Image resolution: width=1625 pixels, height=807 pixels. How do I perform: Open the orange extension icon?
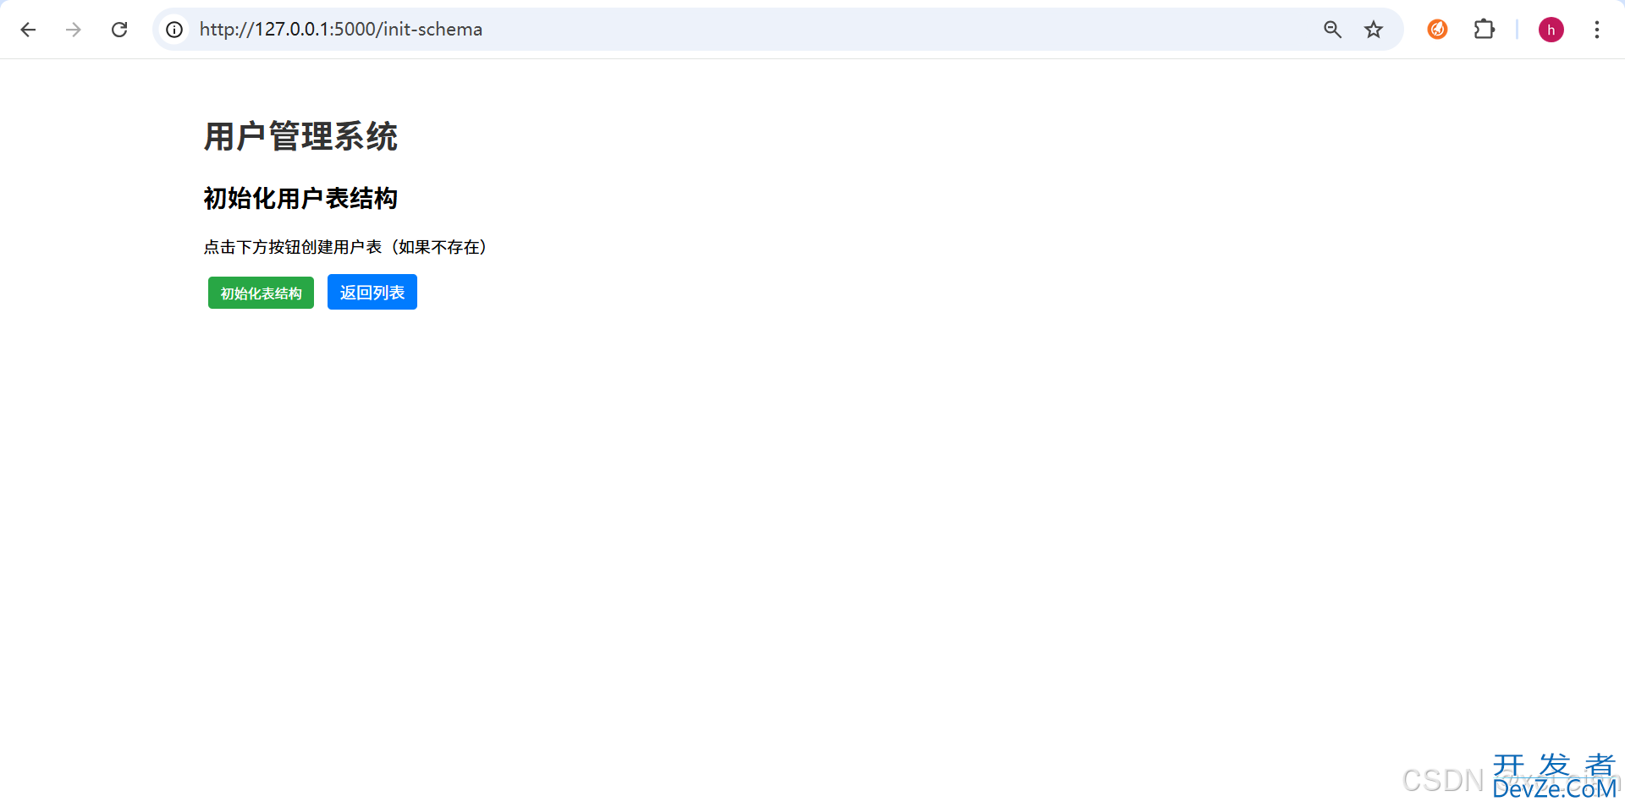coord(1437,30)
